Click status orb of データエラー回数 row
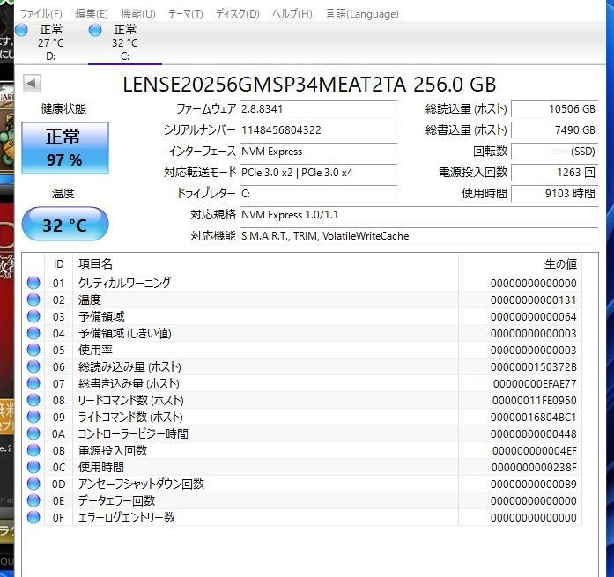This screenshot has height=577, width=614. pyautogui.click(x=33, y=500)
